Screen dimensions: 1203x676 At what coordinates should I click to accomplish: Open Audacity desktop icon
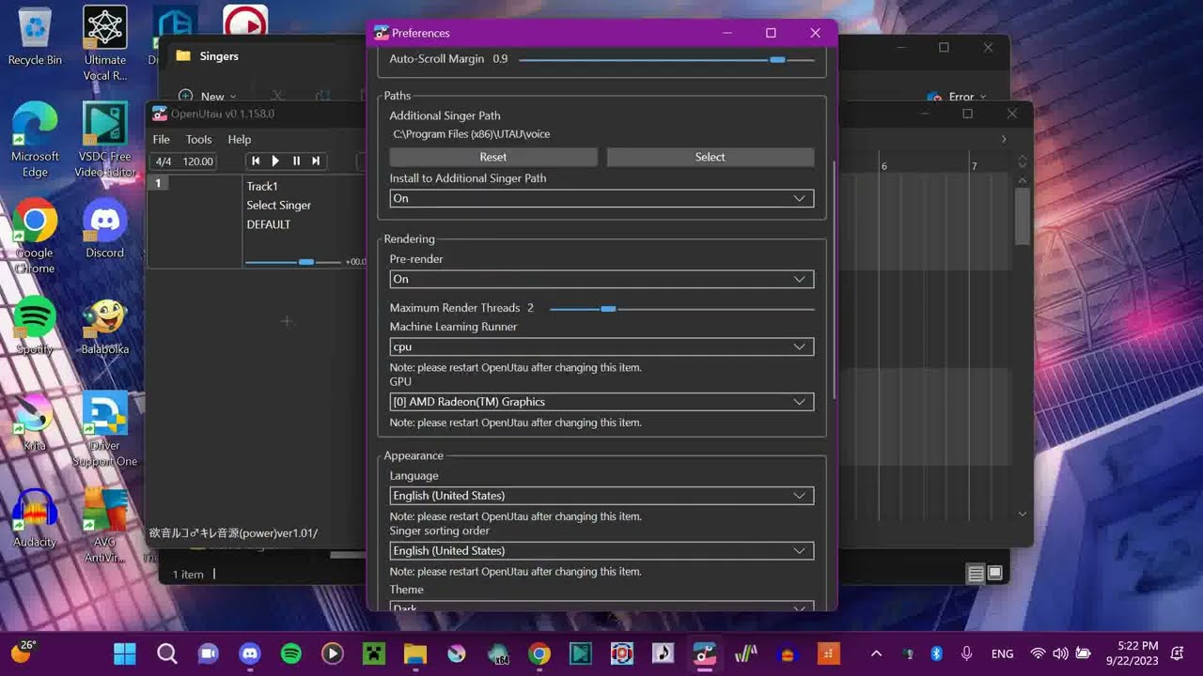coord(35,519)
